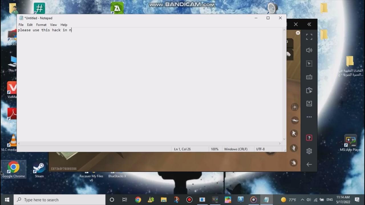
Task: Select the Recover My Files v6 shortcut
Action: pos(91,177)
